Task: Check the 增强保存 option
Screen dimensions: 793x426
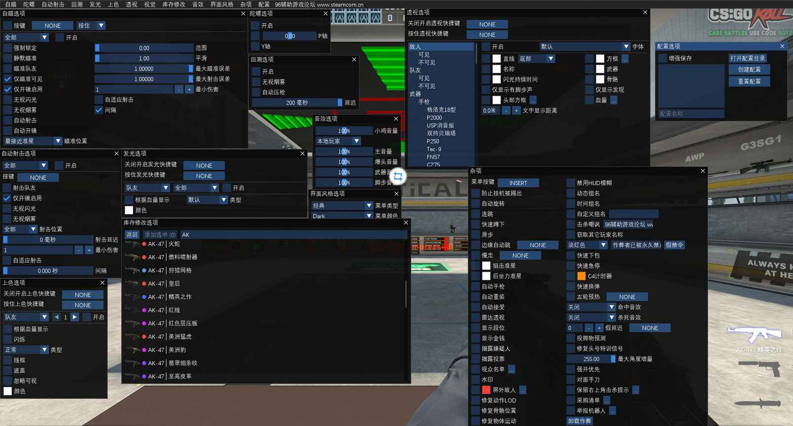Action: pos(663,58)
